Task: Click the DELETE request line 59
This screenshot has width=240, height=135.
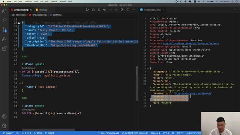Action: point(51,113)
